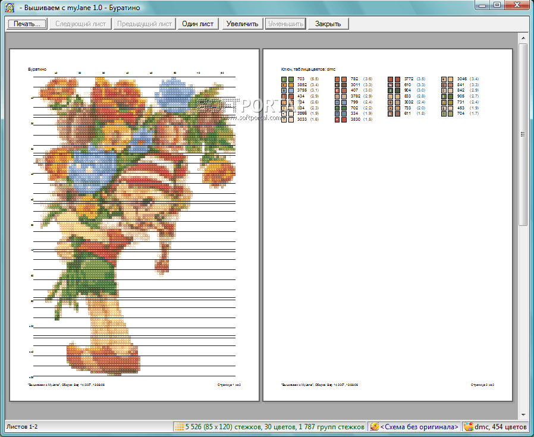Viewport: 534px width, 437px height.
Task: Click the vertical scrollbar down arrow
Action: [523, 415]
